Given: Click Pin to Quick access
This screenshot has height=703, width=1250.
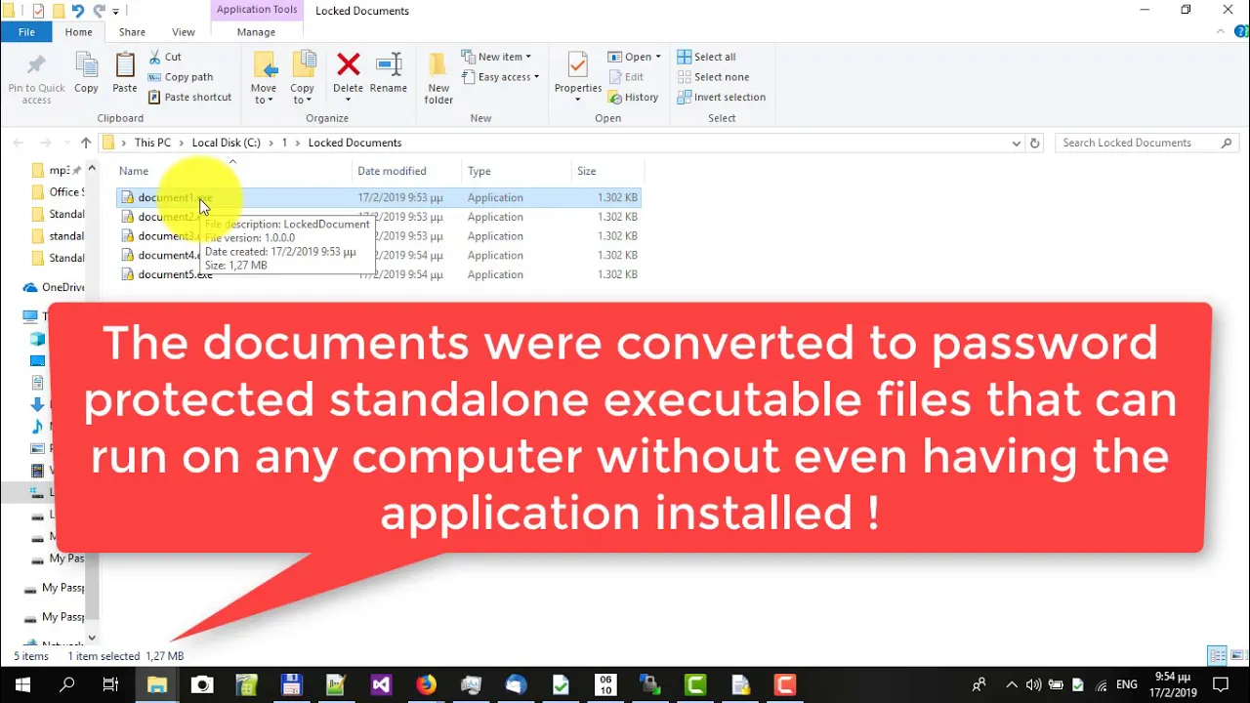Looking at the screenshot, I should click(36, 78).
